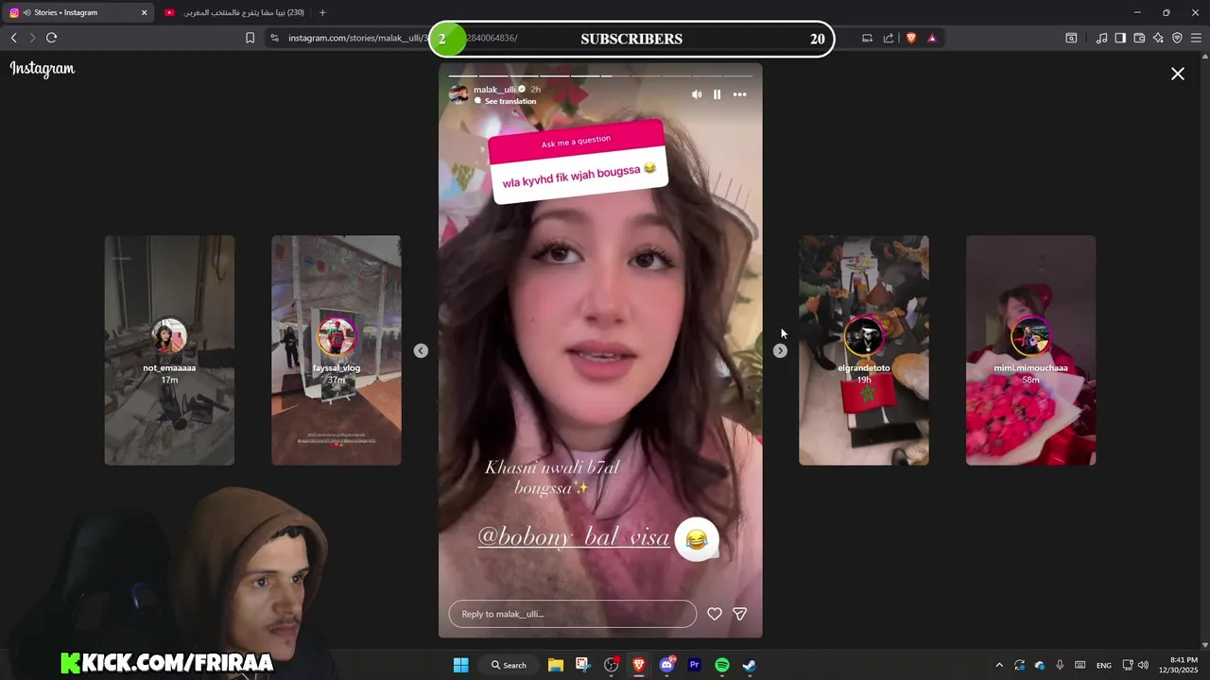The width and height of the screenshot is (1210, 680).
Task: Open elgrandetoto story thumbnail
Action: click(864, 350)
